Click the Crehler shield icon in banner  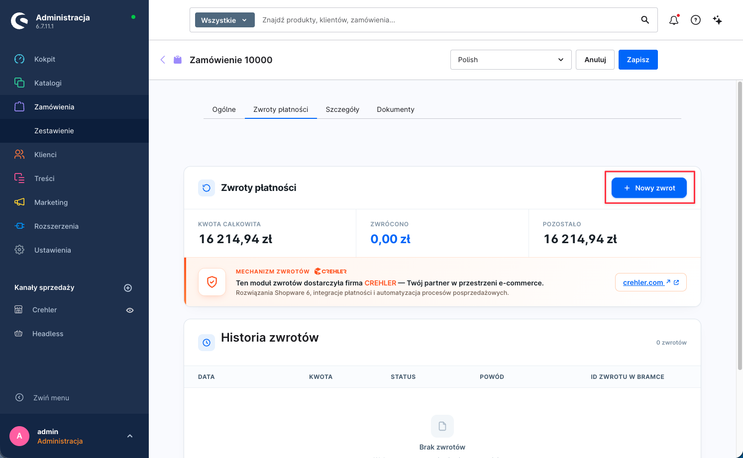pos(212,282)
